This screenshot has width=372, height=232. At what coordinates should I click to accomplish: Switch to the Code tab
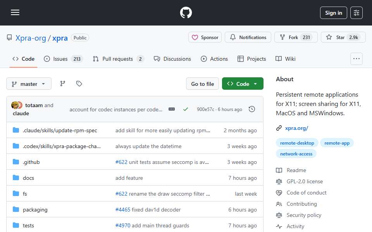coord(23,59)
